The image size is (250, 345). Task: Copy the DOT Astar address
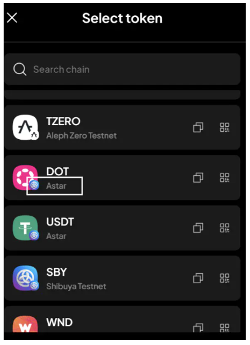(x=198, y=178)
